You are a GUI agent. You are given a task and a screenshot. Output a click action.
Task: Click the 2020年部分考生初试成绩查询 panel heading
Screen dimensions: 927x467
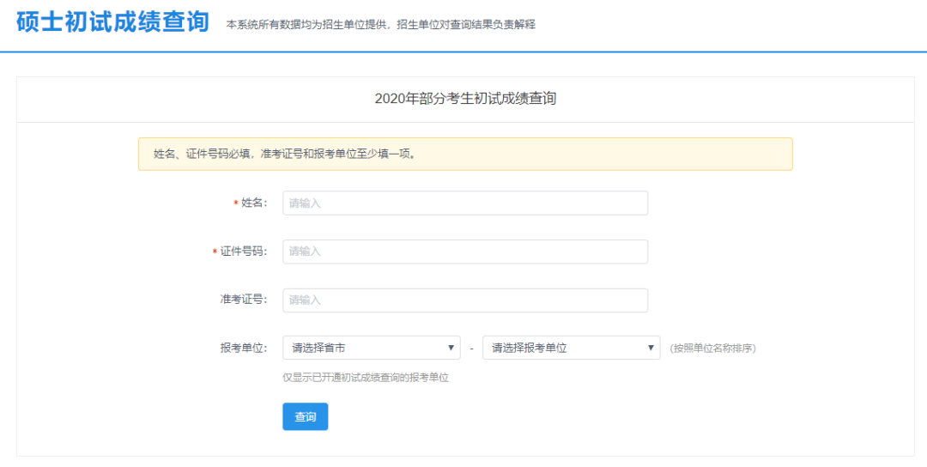pos(465,99)
